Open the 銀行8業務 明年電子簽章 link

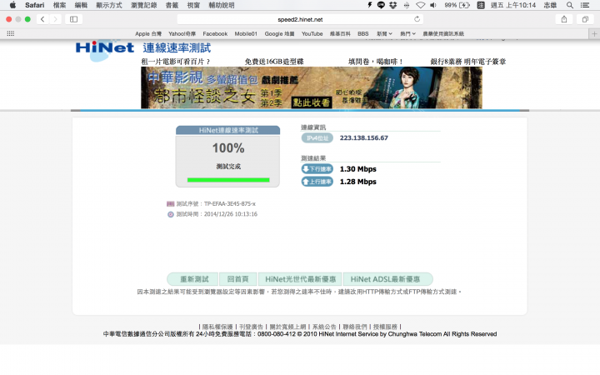click(x=468, y=61)
